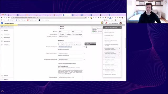Click the Помощь sidebar item
The height and width of the screenshot is (94, 168).
(6, 76)
